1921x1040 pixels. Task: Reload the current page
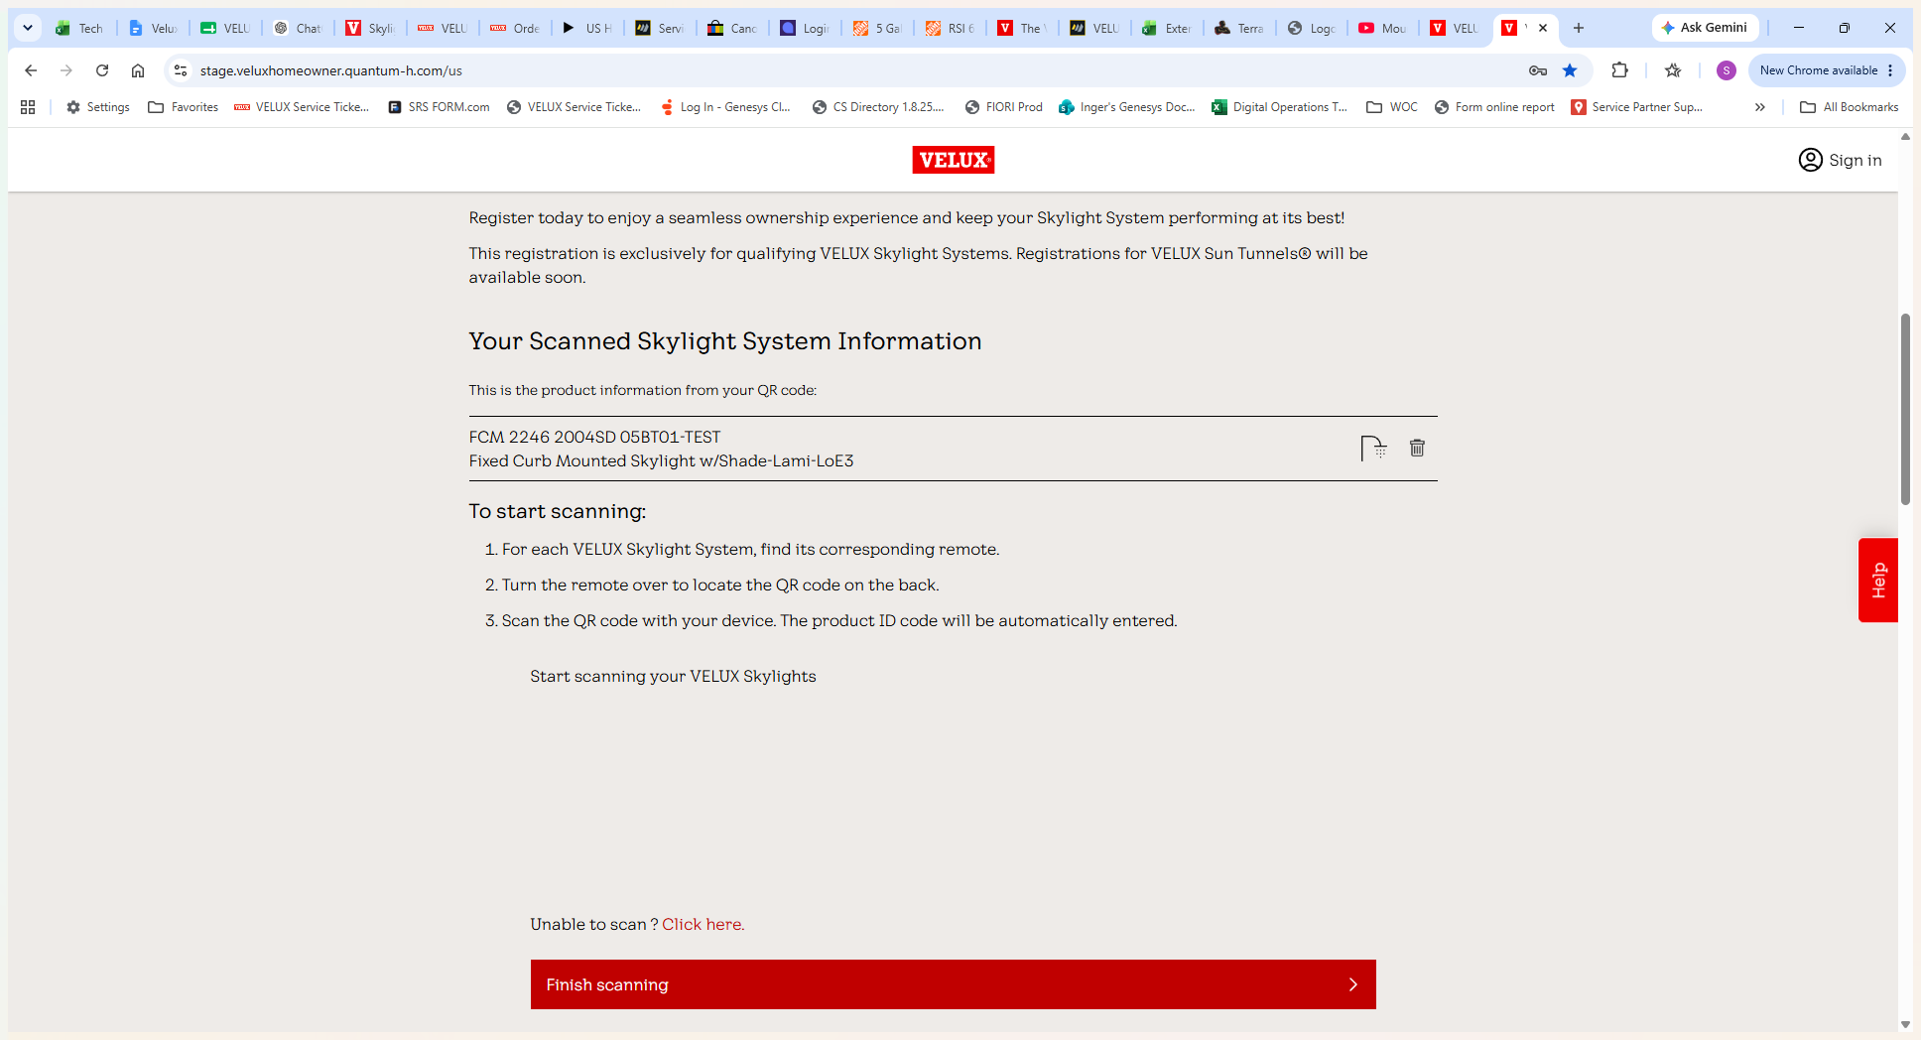coord(102,70)
